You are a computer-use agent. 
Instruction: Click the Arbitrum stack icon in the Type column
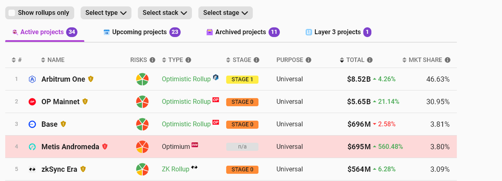216,77
